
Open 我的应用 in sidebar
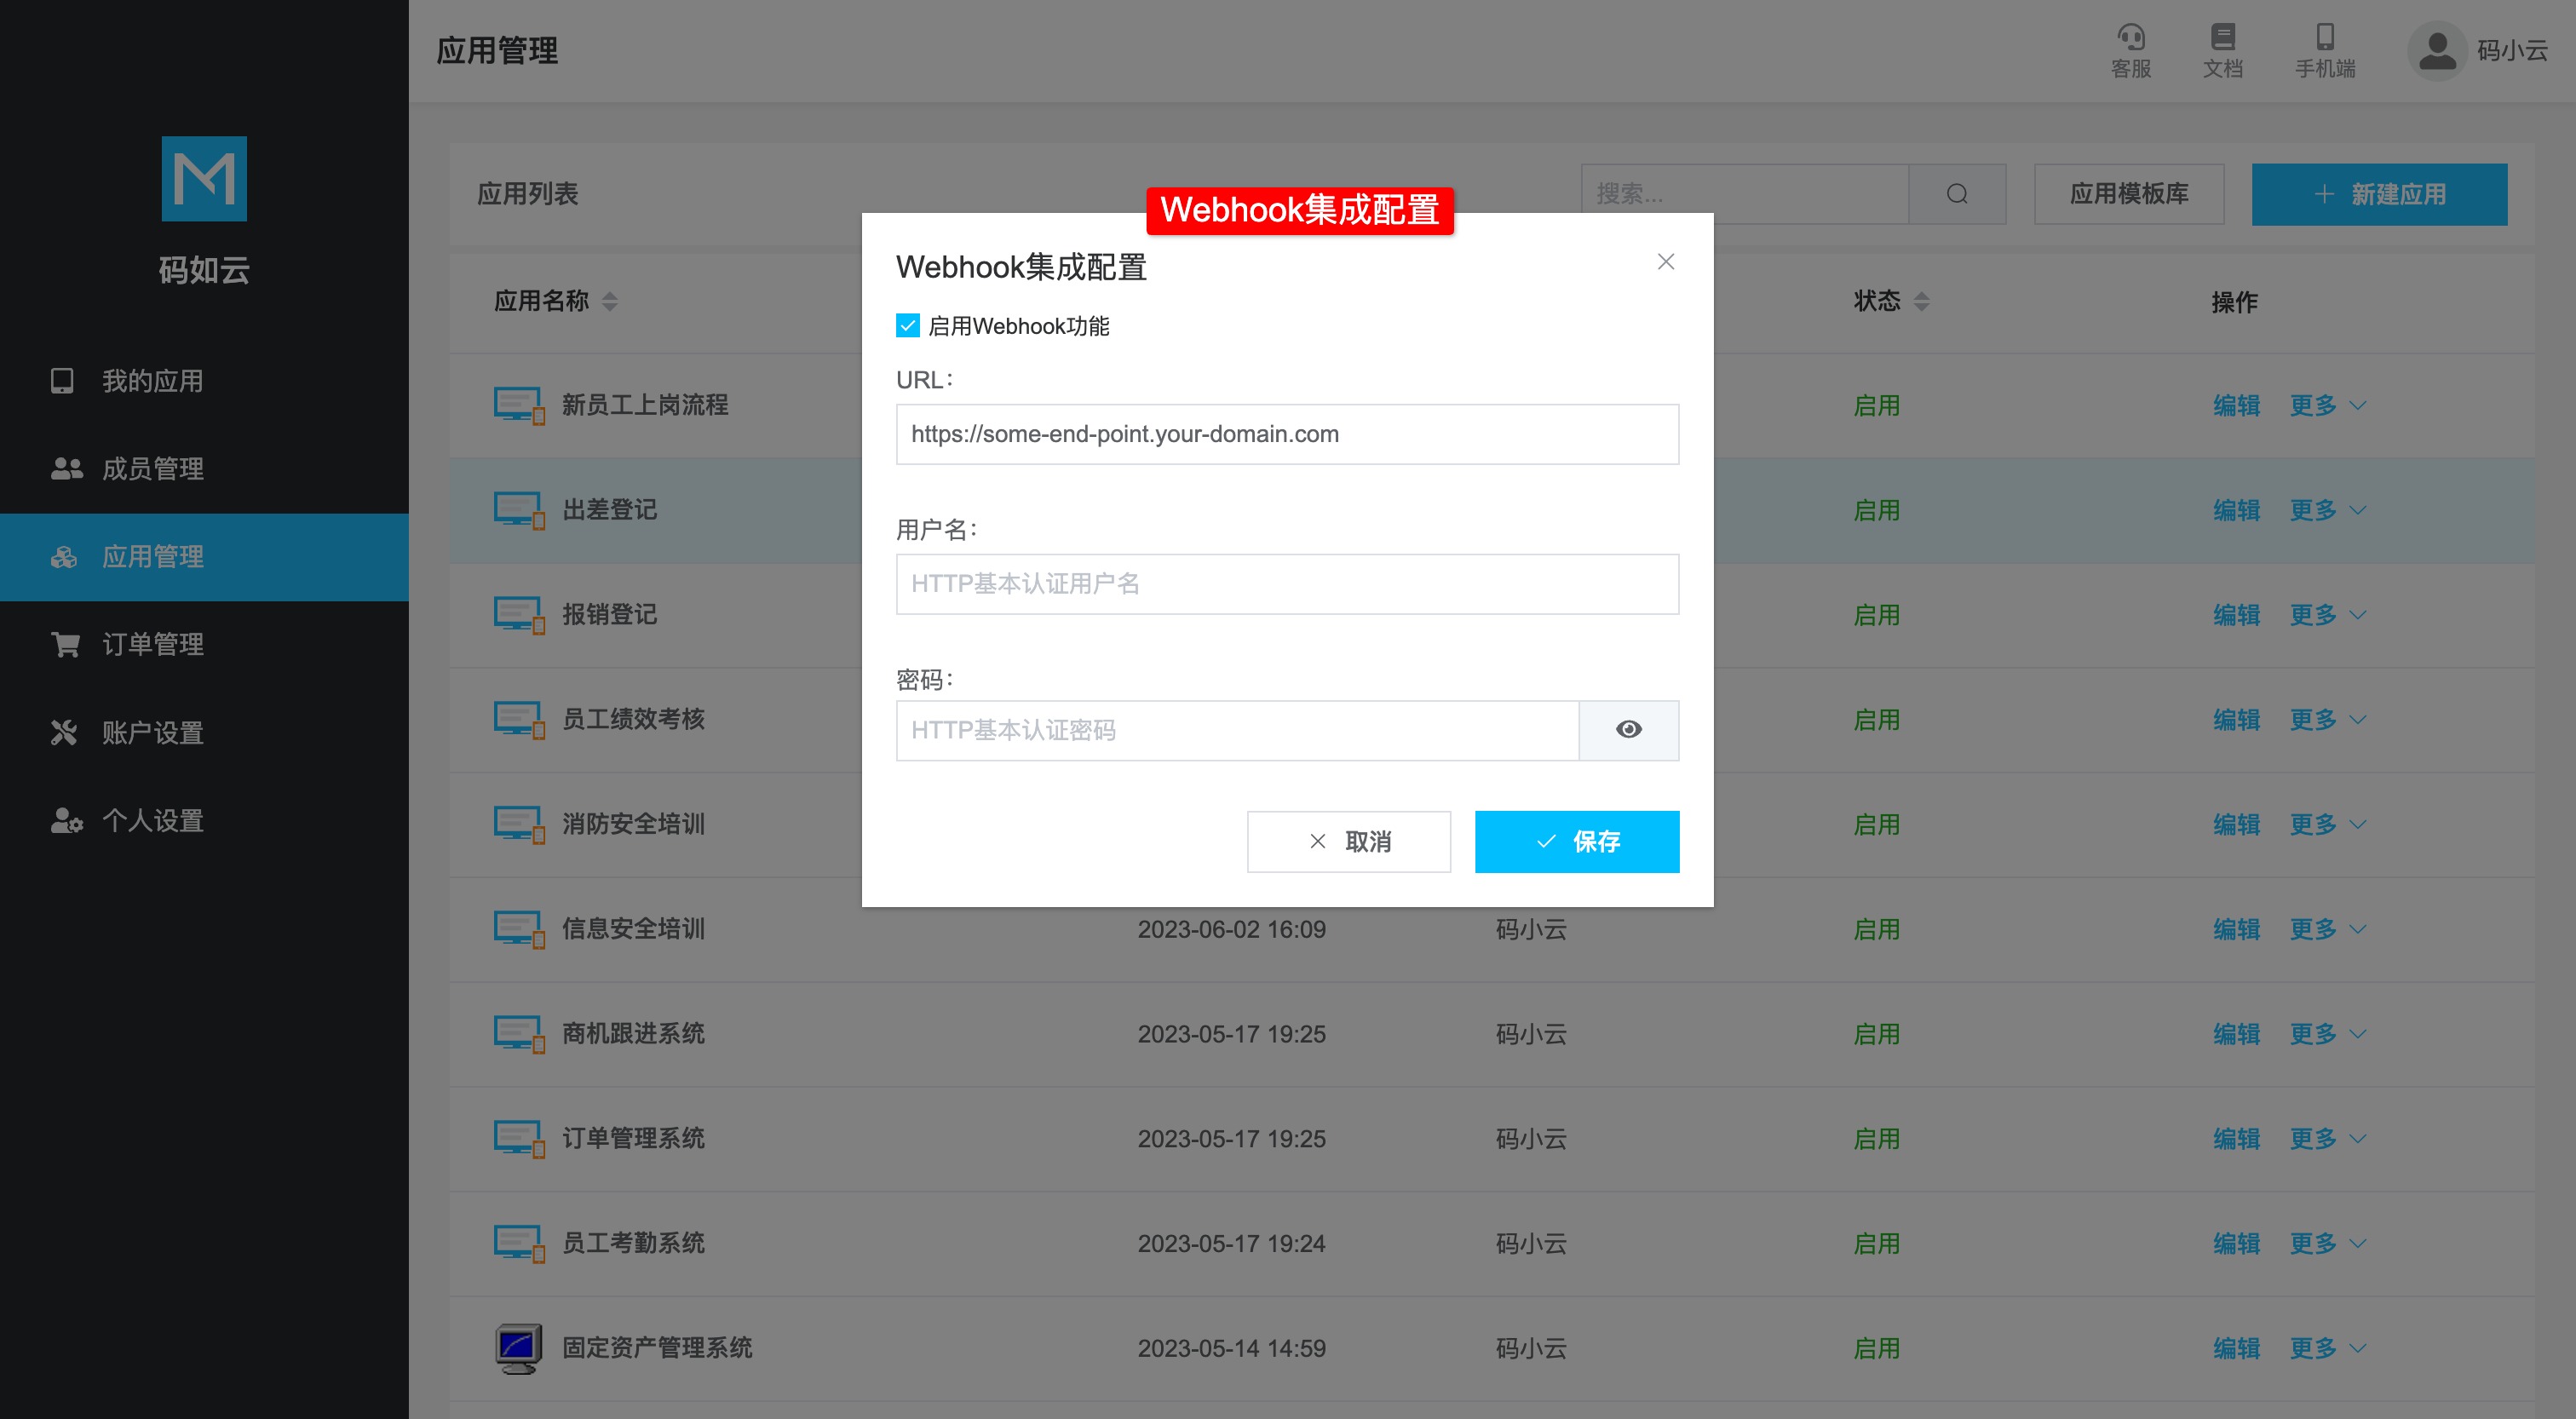pyautogui.click(x=204, y=381)
